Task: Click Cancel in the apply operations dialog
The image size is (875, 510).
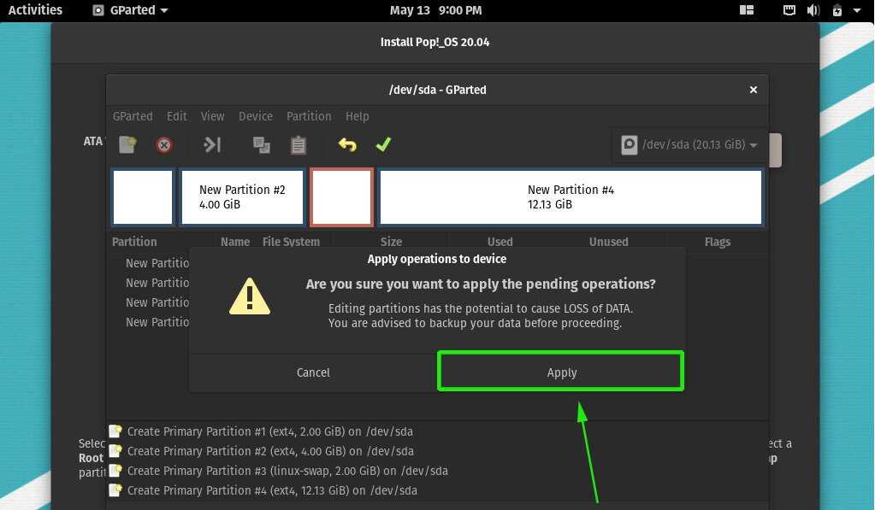Action: pos(313,372)
